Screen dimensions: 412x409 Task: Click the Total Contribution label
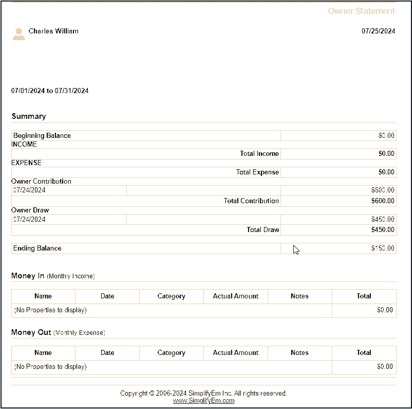pyautogui.click(x=251, y=201)
